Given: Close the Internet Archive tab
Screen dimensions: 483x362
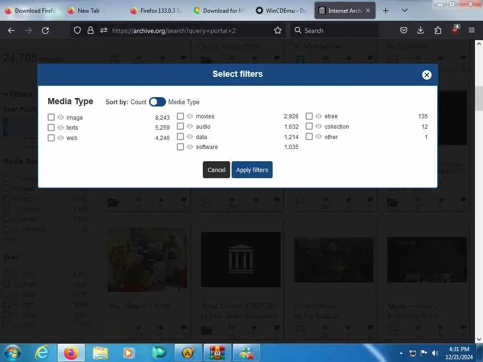Looking at the screenshot, I should point(368,10).
